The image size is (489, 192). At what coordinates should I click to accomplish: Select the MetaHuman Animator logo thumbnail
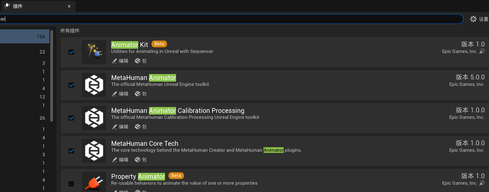coord(94,85)
